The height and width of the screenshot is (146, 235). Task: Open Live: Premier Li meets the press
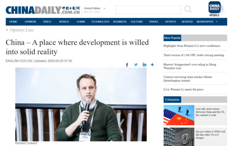pos(183,89)
